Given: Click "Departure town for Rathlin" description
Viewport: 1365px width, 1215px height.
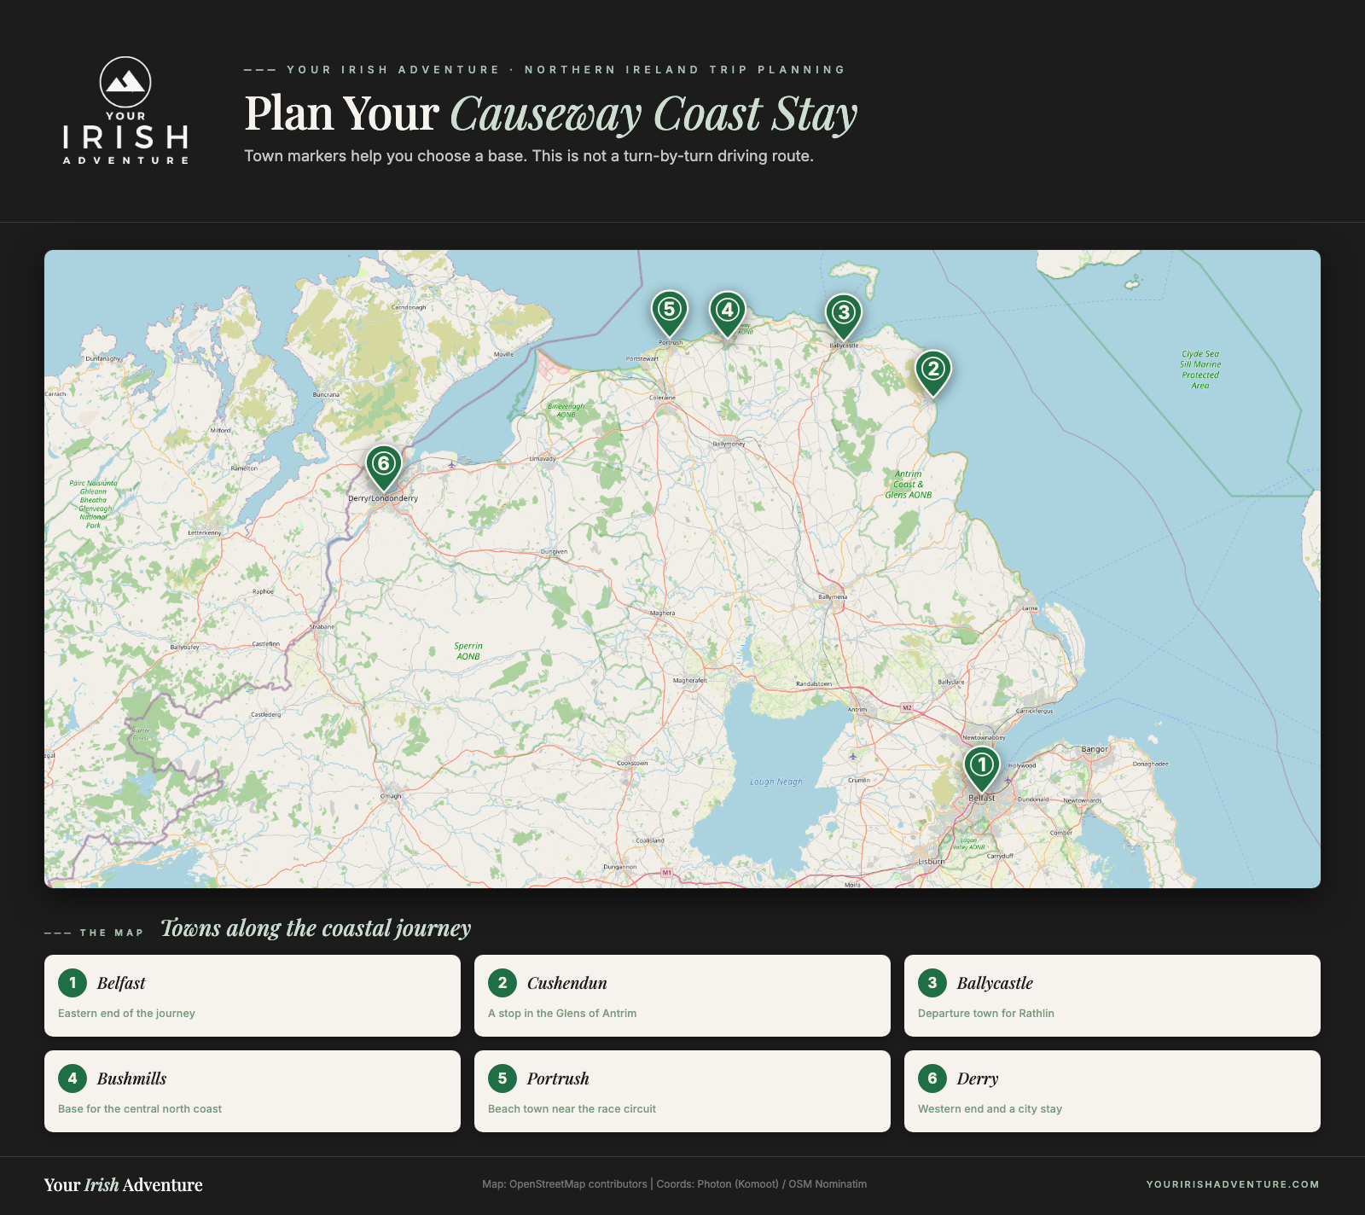Looking at the screenshot, I should tap(986, 1014).
